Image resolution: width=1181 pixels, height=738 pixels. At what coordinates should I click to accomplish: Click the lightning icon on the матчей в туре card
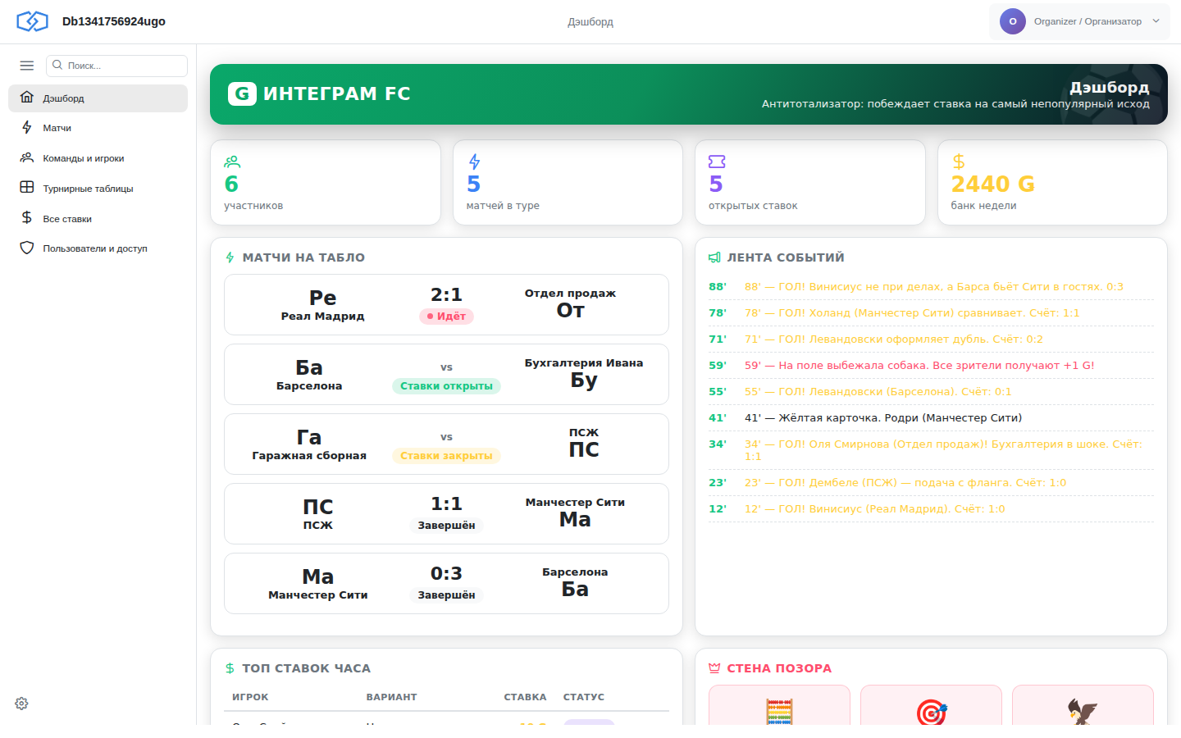[x=474, y=162]
